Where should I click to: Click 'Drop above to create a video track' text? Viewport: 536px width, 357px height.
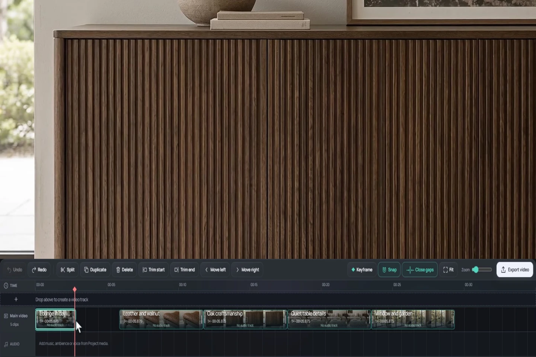(62, 300)
